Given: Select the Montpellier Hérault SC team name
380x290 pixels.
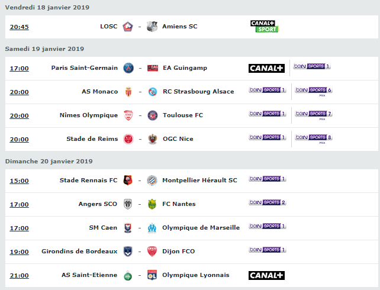Looking at the screenshot, I should pyautogui.click(x=199, y=181).
